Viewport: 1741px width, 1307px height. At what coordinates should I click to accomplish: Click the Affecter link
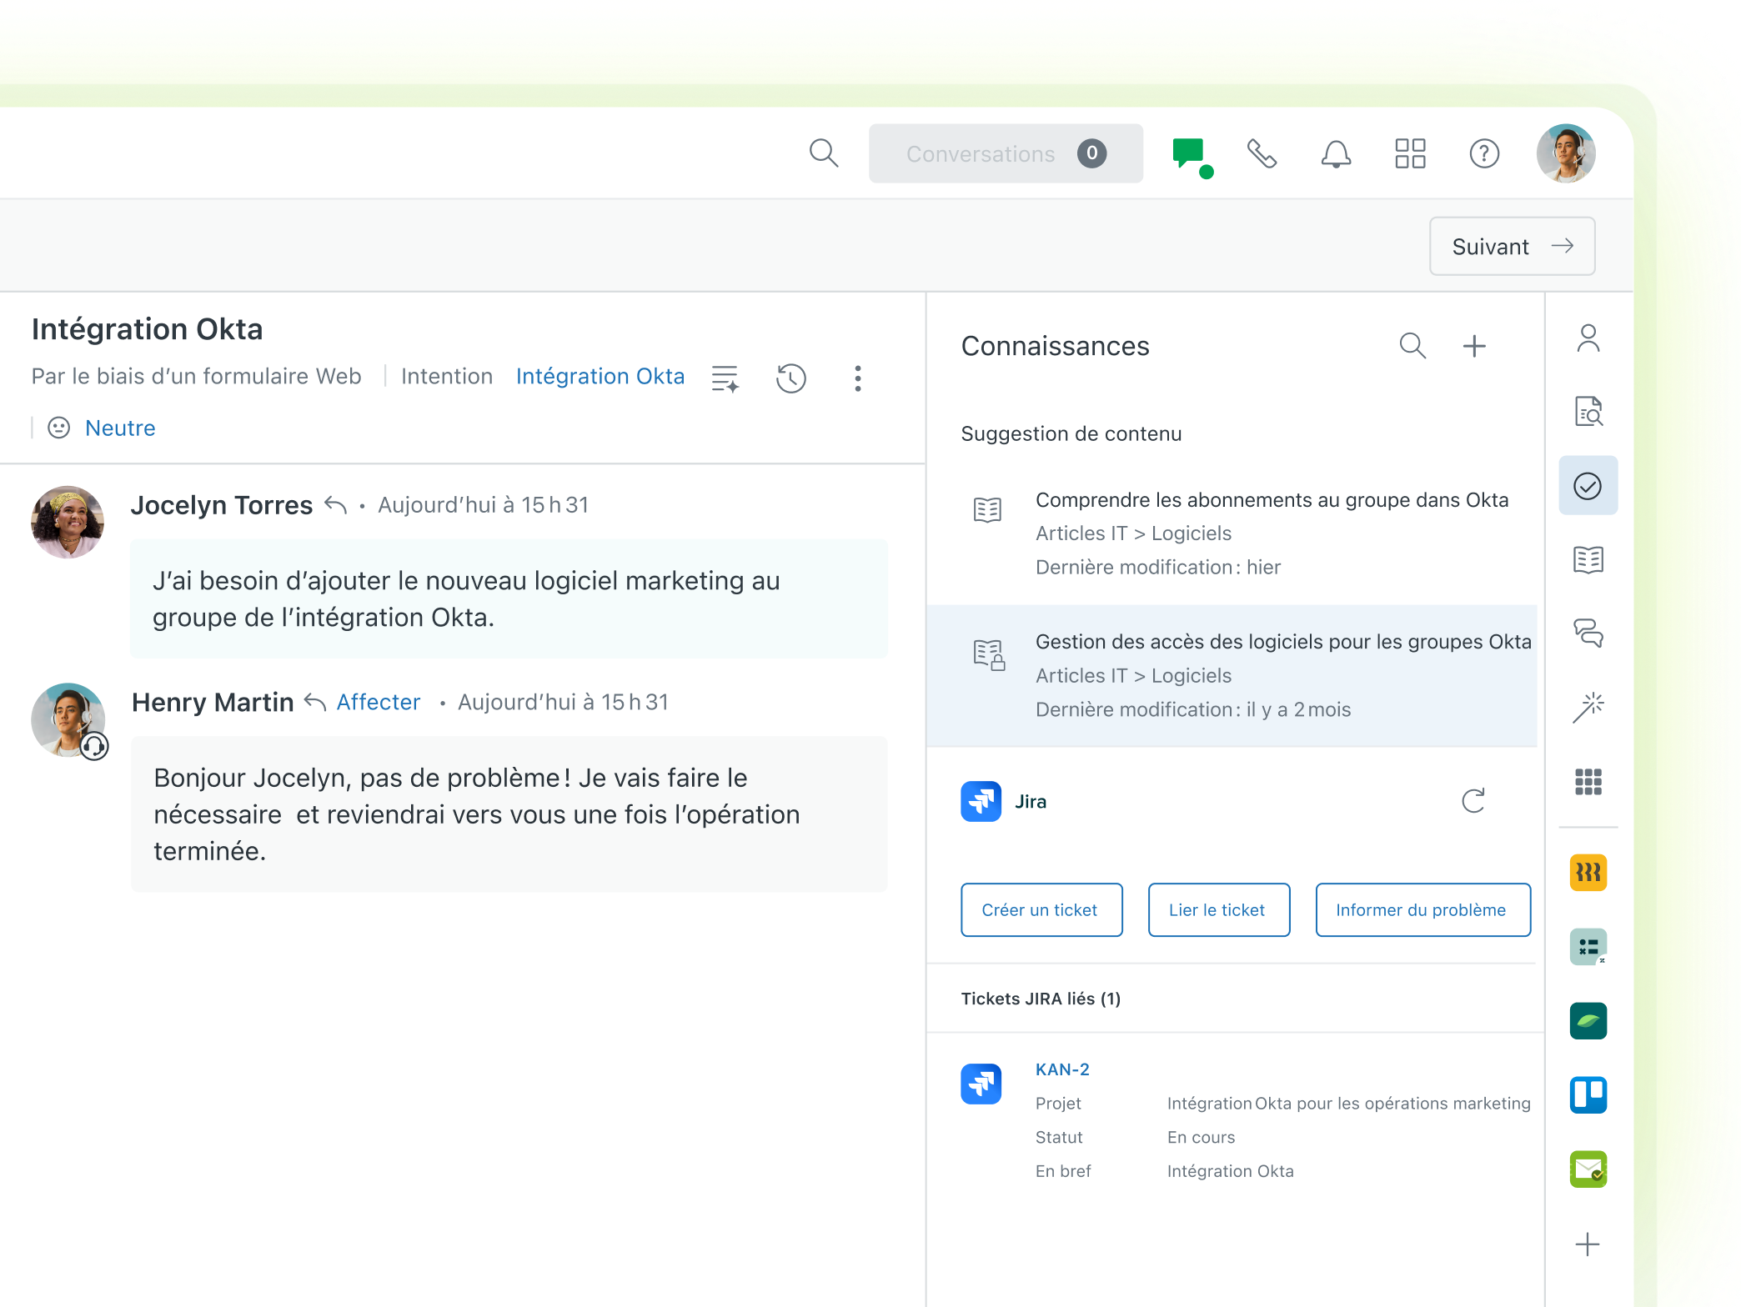[378, 702]
